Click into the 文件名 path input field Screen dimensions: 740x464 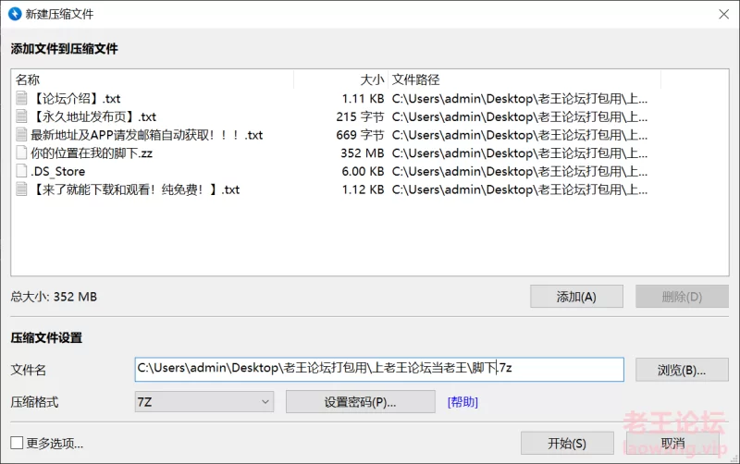coord(379,369)
